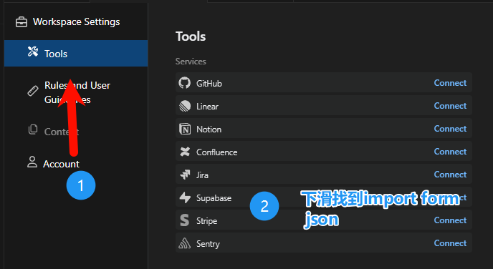Click the Linear service name
The image size is (493, 269).
(x=207, y=107)
